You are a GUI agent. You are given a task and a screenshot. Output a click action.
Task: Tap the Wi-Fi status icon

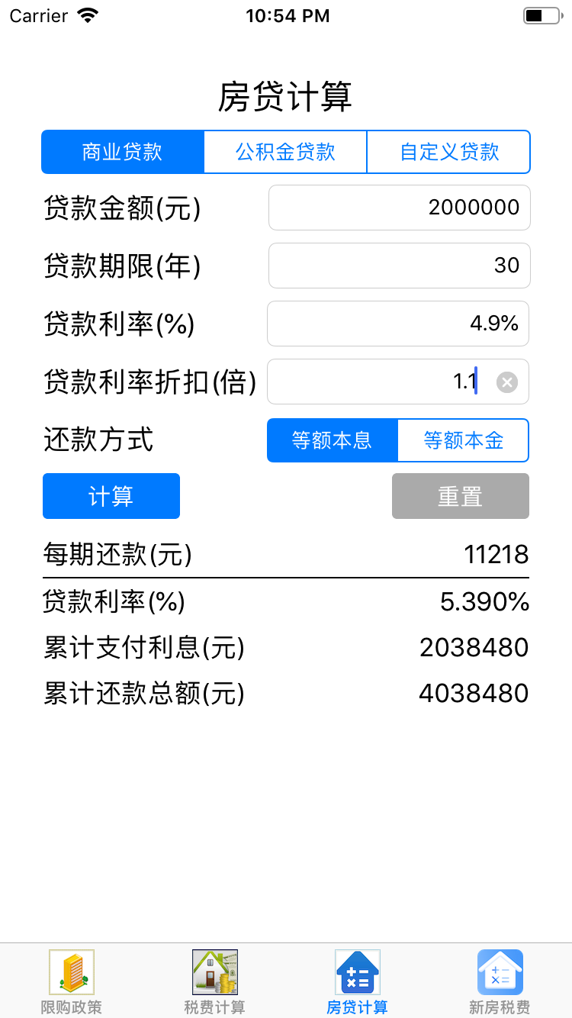88,16
